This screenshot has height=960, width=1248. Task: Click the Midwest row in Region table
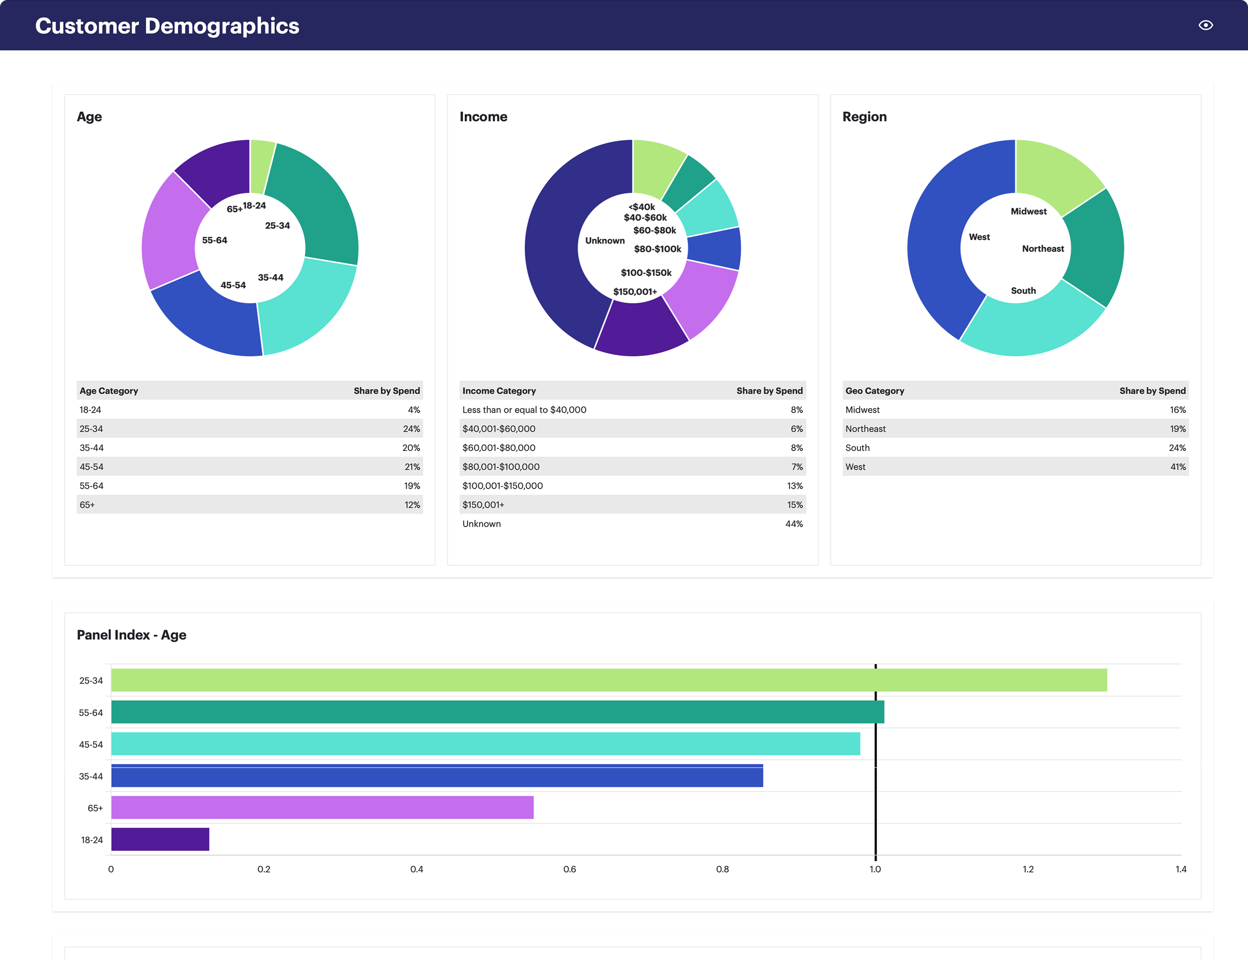point(1015,410)
